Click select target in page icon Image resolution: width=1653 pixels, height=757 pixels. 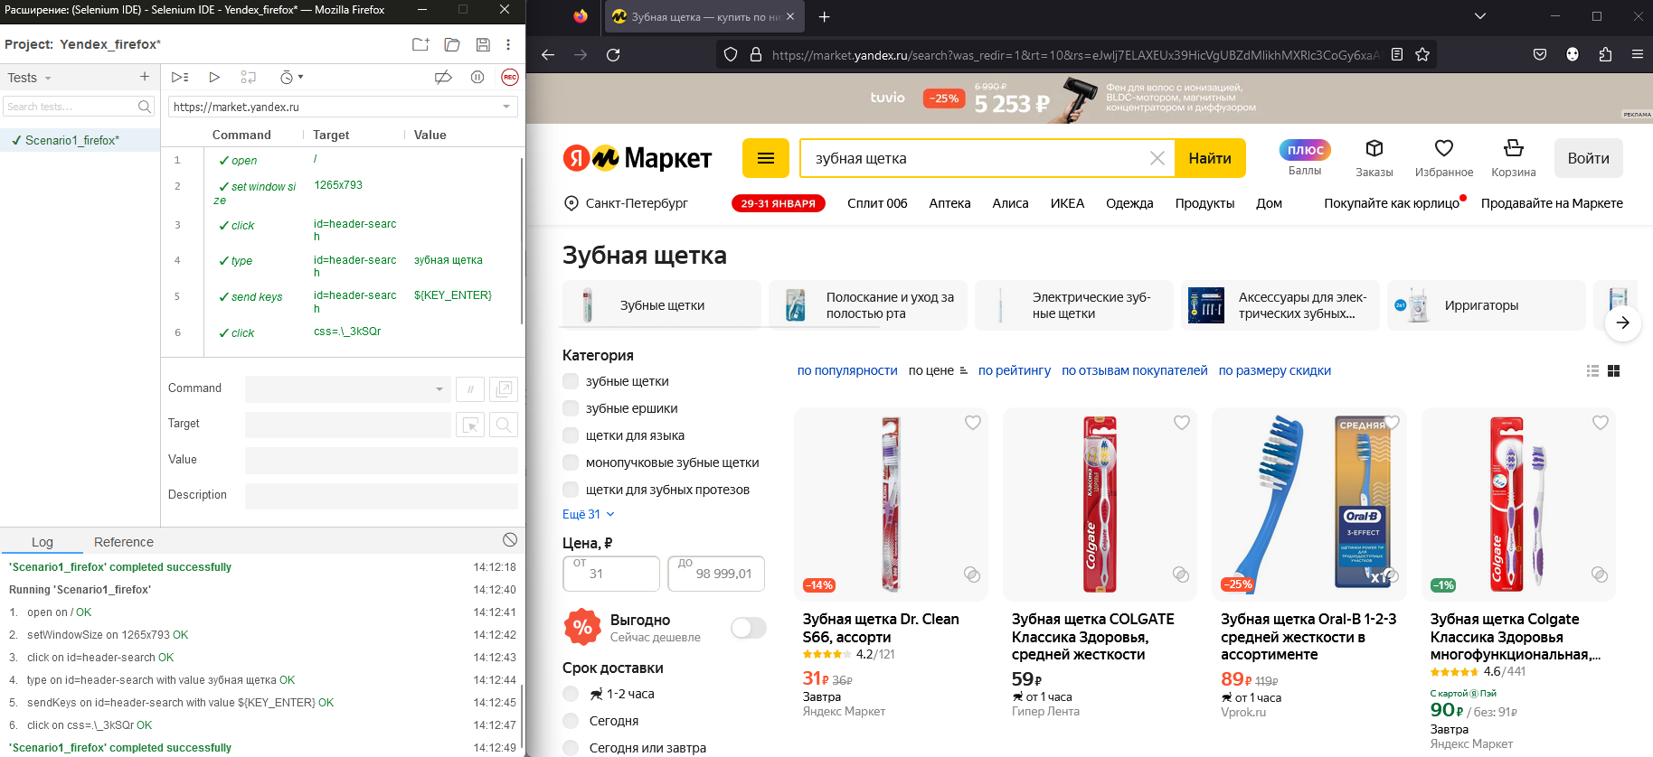point(470,425)
